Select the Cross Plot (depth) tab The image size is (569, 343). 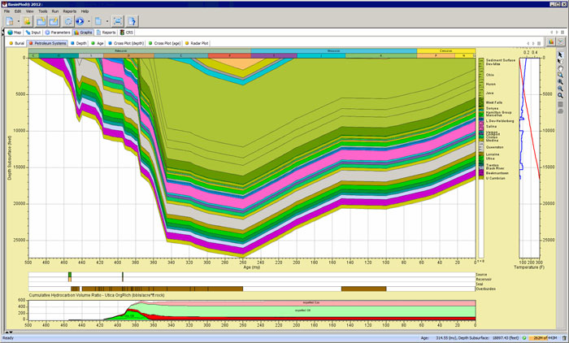128,42
